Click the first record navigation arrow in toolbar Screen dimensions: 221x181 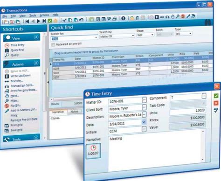point(27,21)
